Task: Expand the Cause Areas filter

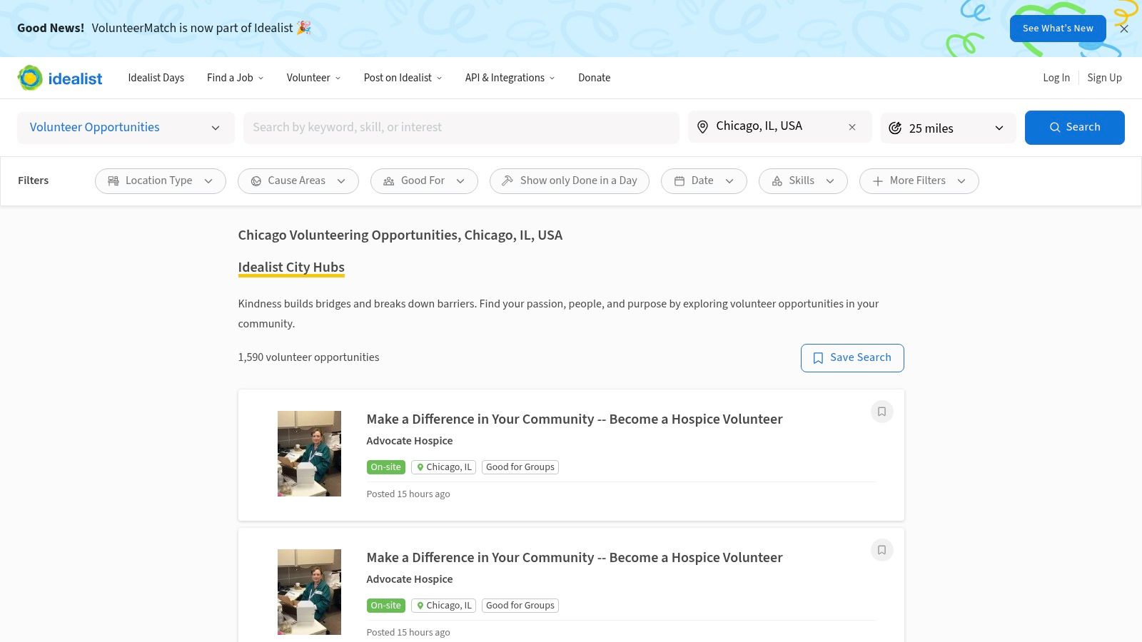Action: [x=298, y=181]
